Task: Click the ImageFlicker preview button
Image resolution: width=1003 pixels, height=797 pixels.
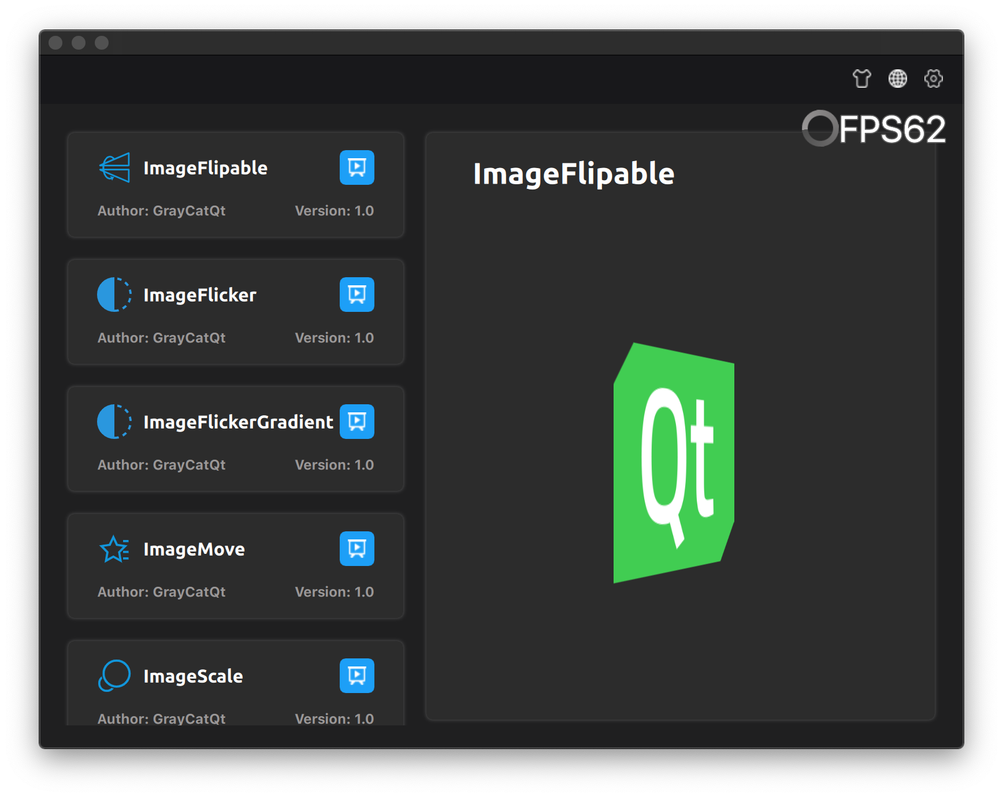Action: [356, 295]
